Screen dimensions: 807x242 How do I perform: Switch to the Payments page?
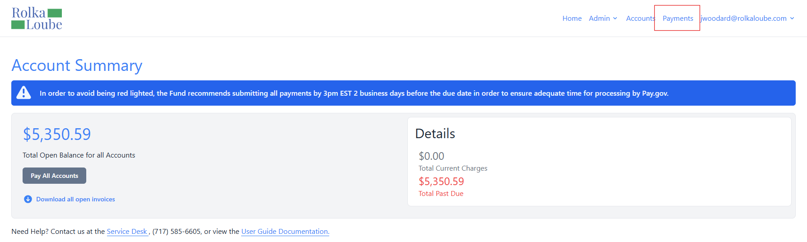(x=677, y=19)
